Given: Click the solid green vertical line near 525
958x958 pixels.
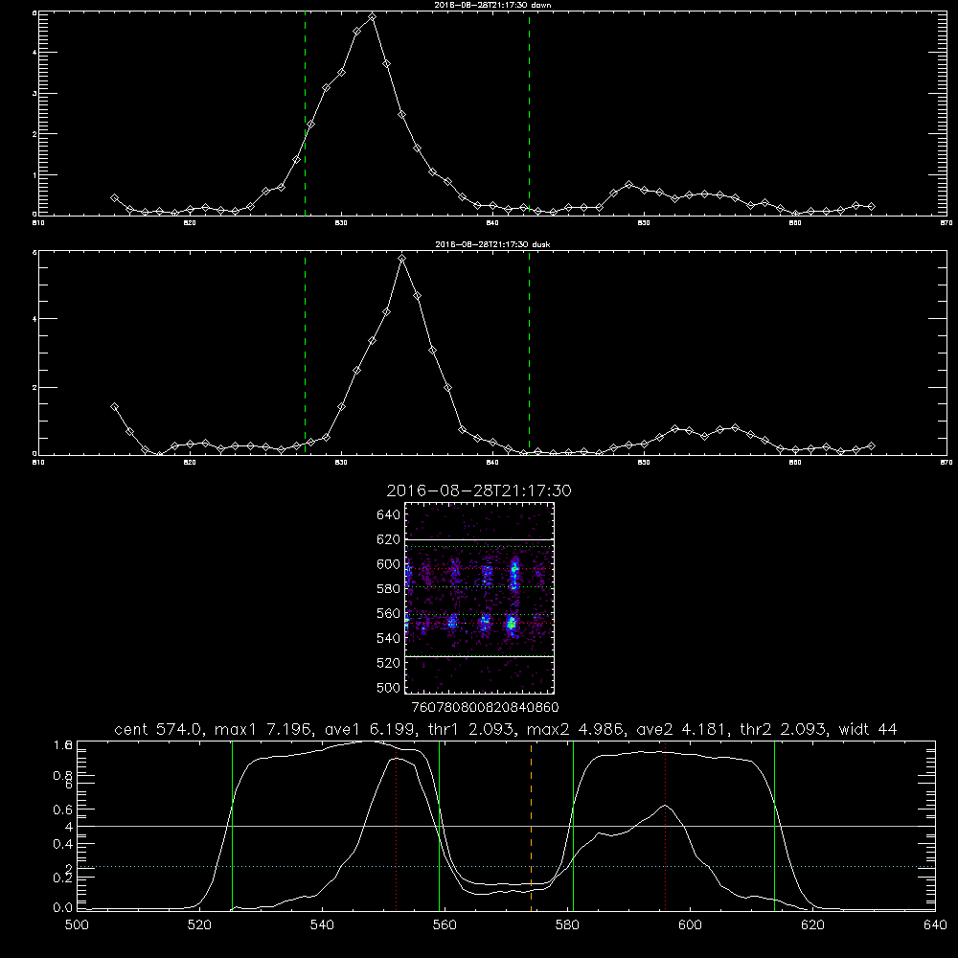Looking at the screenshot, I should tap(232, 826).
